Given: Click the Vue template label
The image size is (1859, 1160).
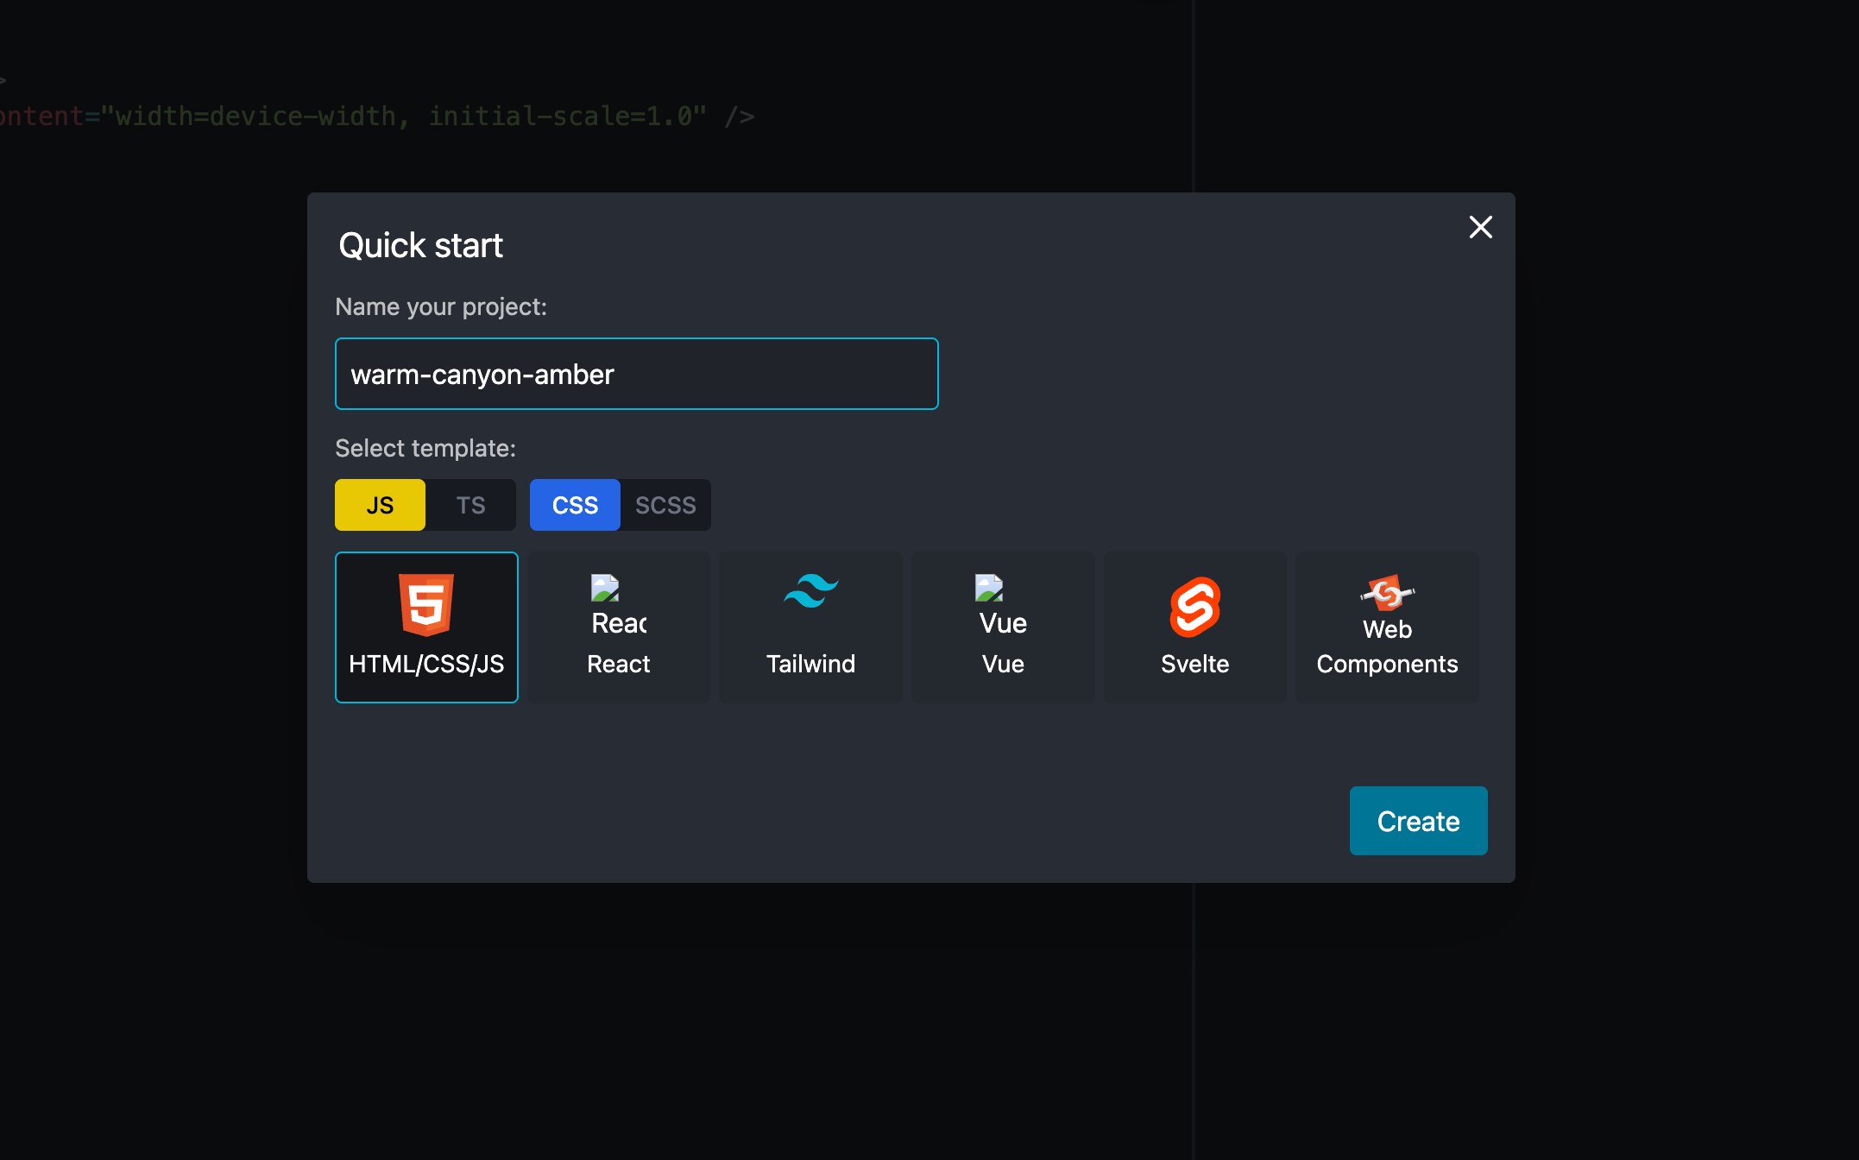Looking at the screenshot, I should coord(1003,664).
